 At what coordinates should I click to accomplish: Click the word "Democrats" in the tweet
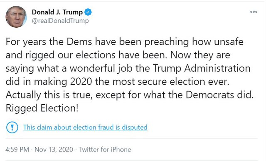[210, 95]
